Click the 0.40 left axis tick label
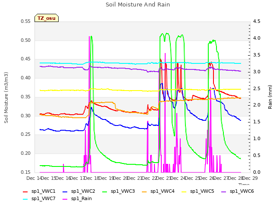 point(26,78)
